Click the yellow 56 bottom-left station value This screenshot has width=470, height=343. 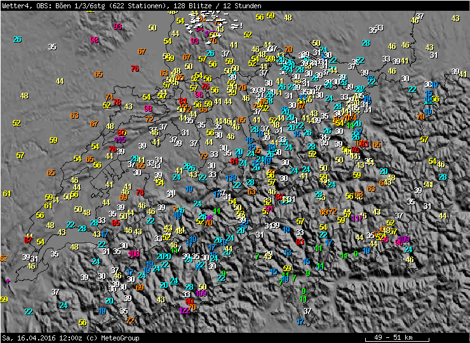(83, 323)
